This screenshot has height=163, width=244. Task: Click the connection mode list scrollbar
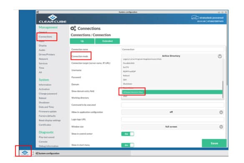click(x=223, y=89)
